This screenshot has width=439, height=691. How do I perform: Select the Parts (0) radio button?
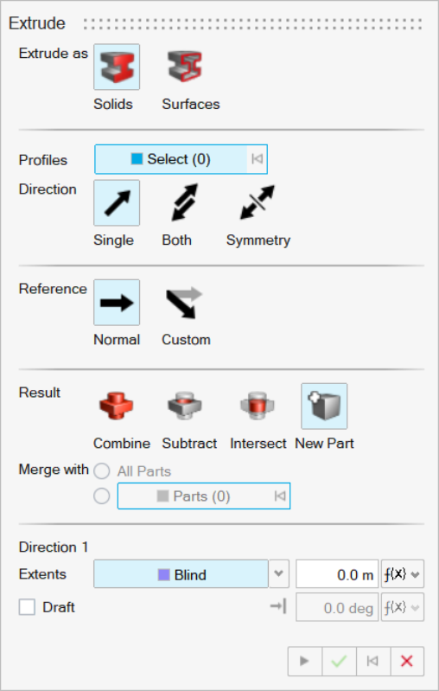102,496
